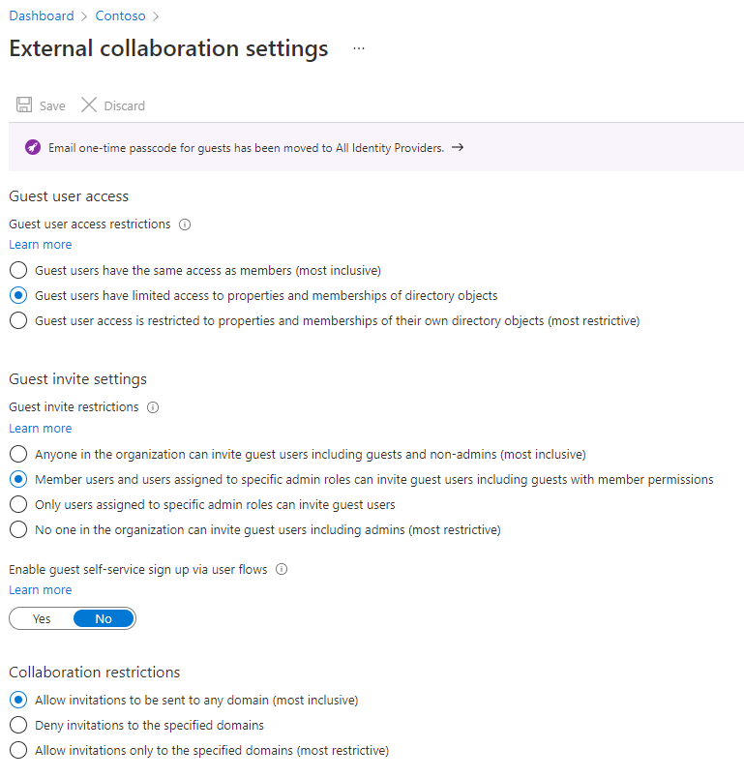Screen dimensions: 744x778
Task: Switch self-service sign up toggle to Yes
Action: (42, 618)
